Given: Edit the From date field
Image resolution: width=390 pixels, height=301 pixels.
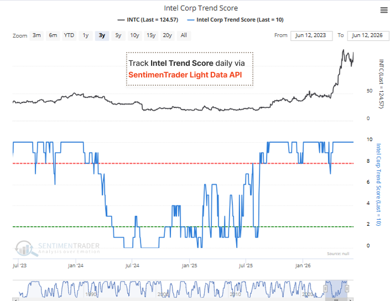Looking at the screenshot, I should point(311,35).
